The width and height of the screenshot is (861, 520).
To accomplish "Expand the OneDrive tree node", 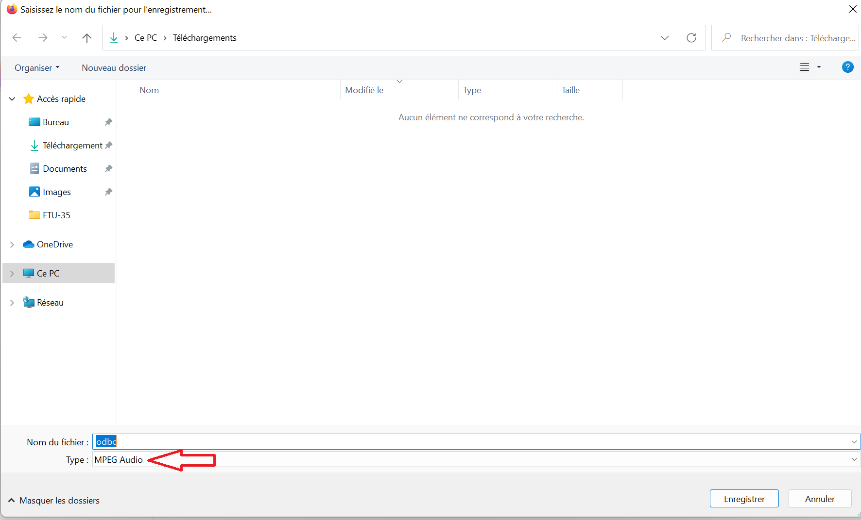I will [x=12, y=244].
